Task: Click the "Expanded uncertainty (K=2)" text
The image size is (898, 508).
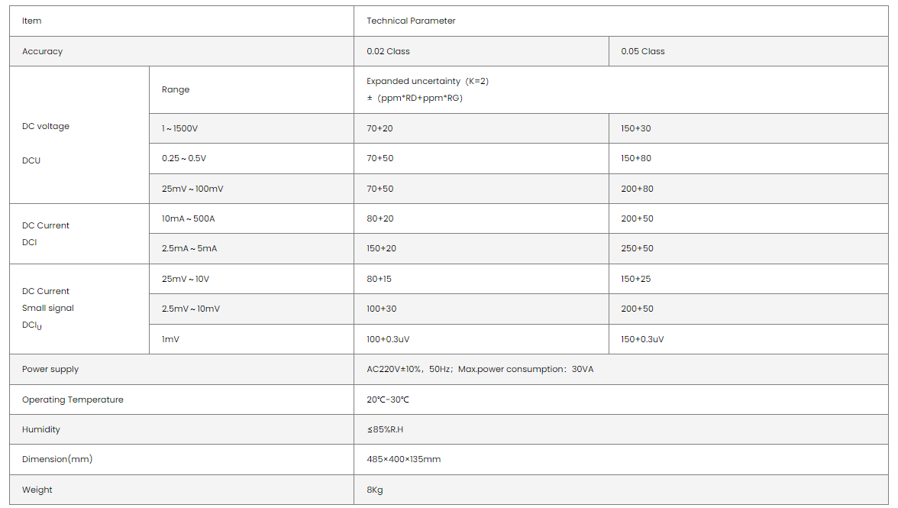Action: (427, 81)
